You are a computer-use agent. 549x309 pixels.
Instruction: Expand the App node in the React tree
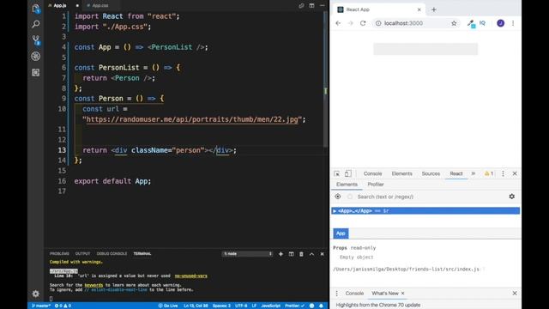click(335, 211)
